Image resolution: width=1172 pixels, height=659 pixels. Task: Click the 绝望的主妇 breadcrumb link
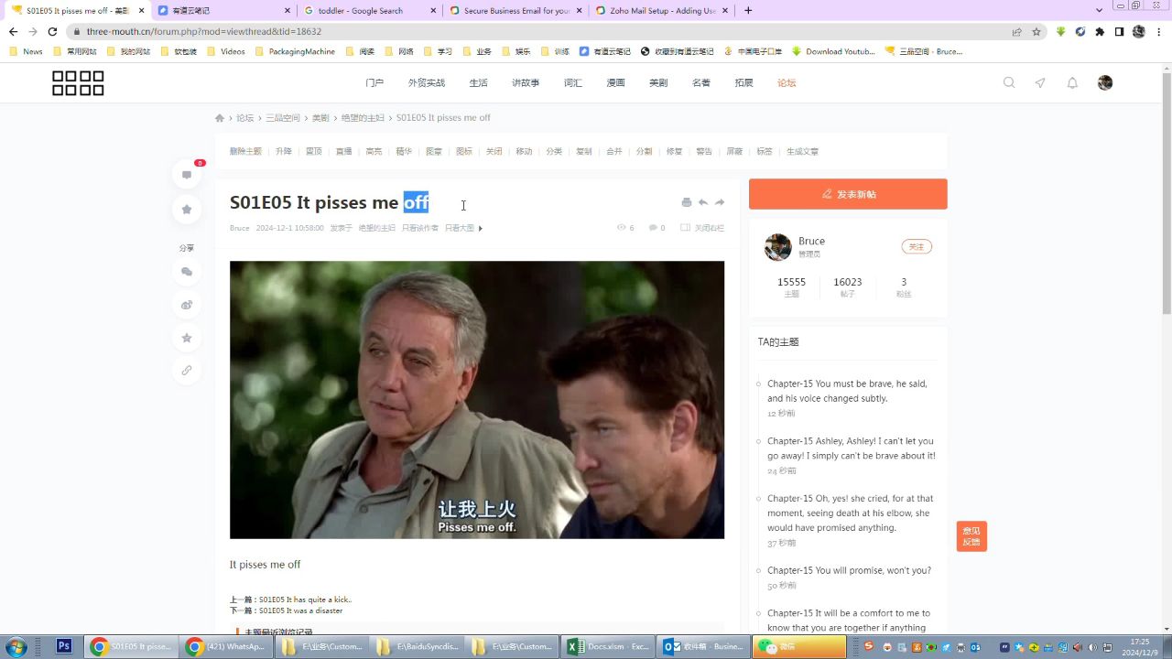[x=364, y=118]
